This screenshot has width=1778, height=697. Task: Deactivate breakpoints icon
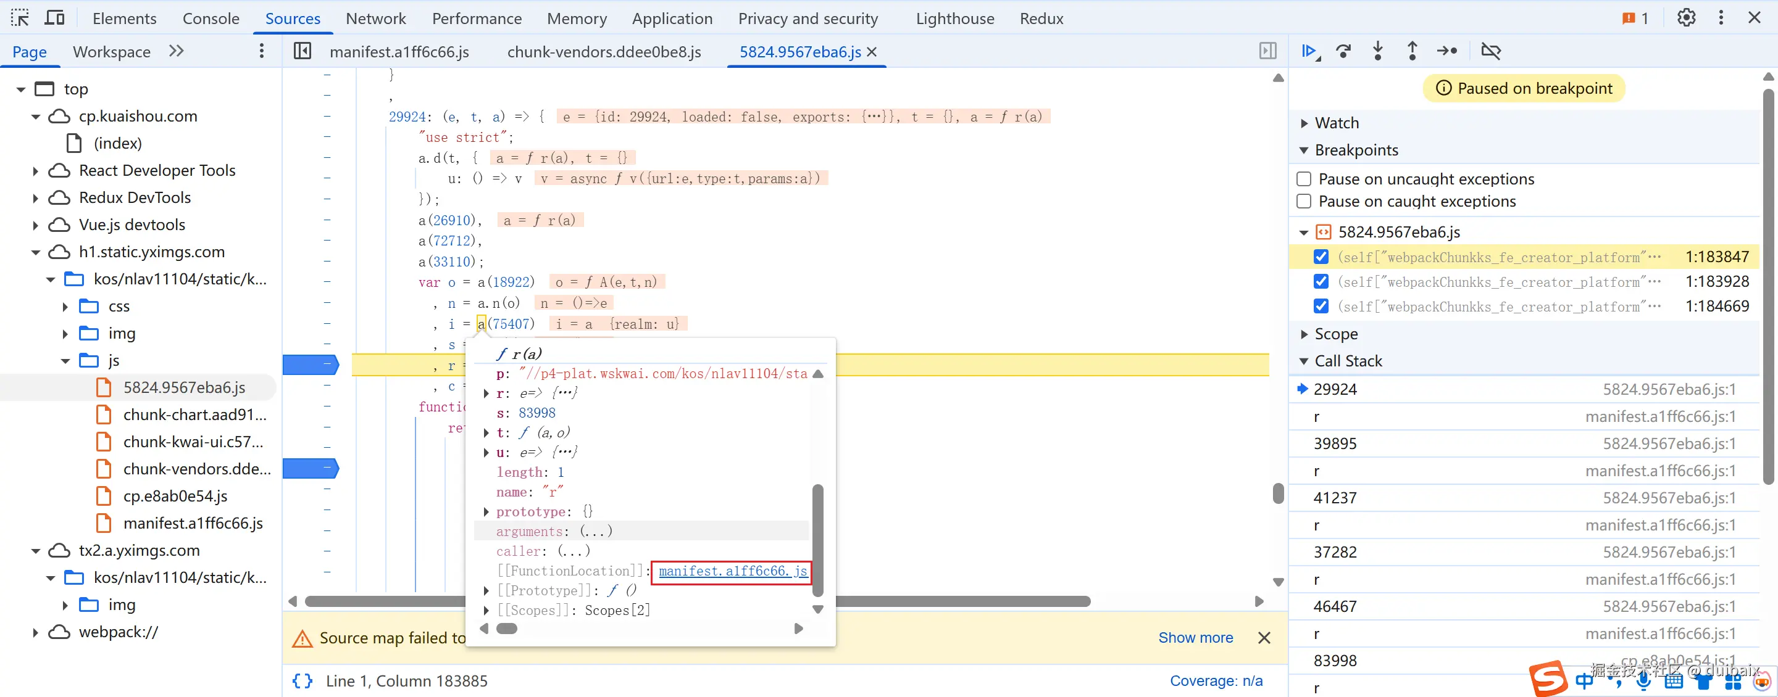point(1491,51)
